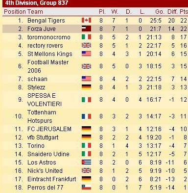This screenshot has width=188, height=193.
Task: Open the Bengal Tigers team page
Action: [x=46, y=21]
